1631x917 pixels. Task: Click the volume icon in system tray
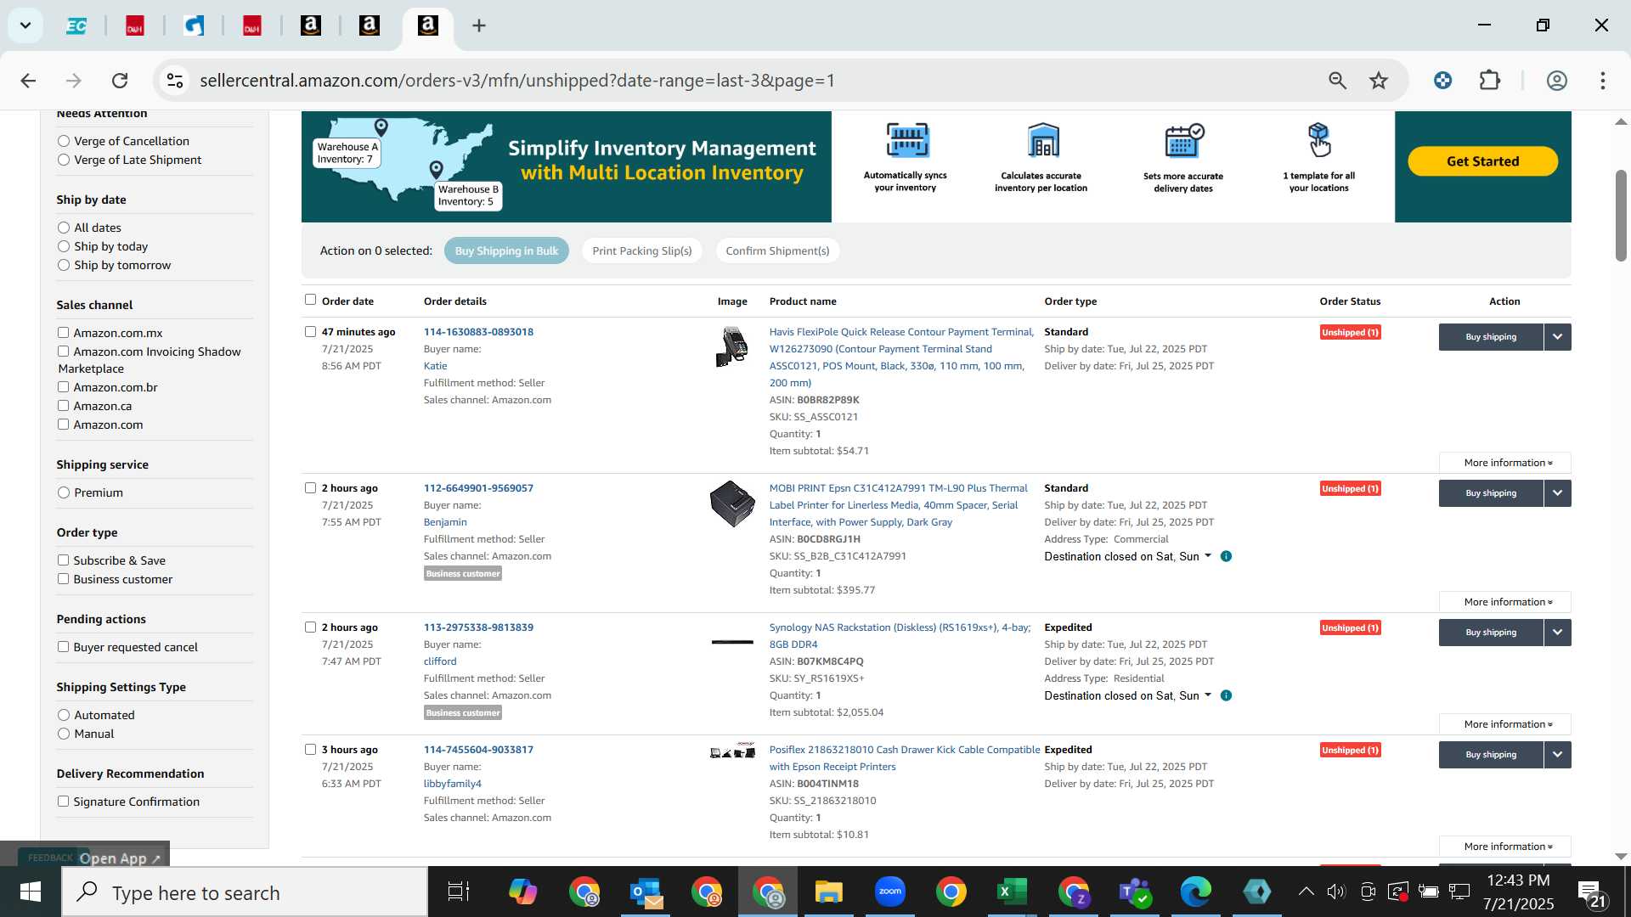tap(1336, 892)
